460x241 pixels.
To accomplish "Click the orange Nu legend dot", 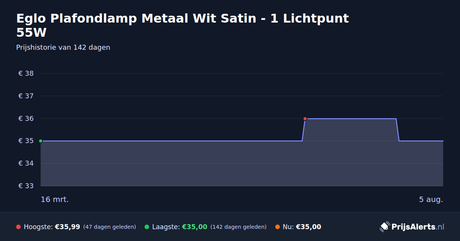I will point(278,227).
